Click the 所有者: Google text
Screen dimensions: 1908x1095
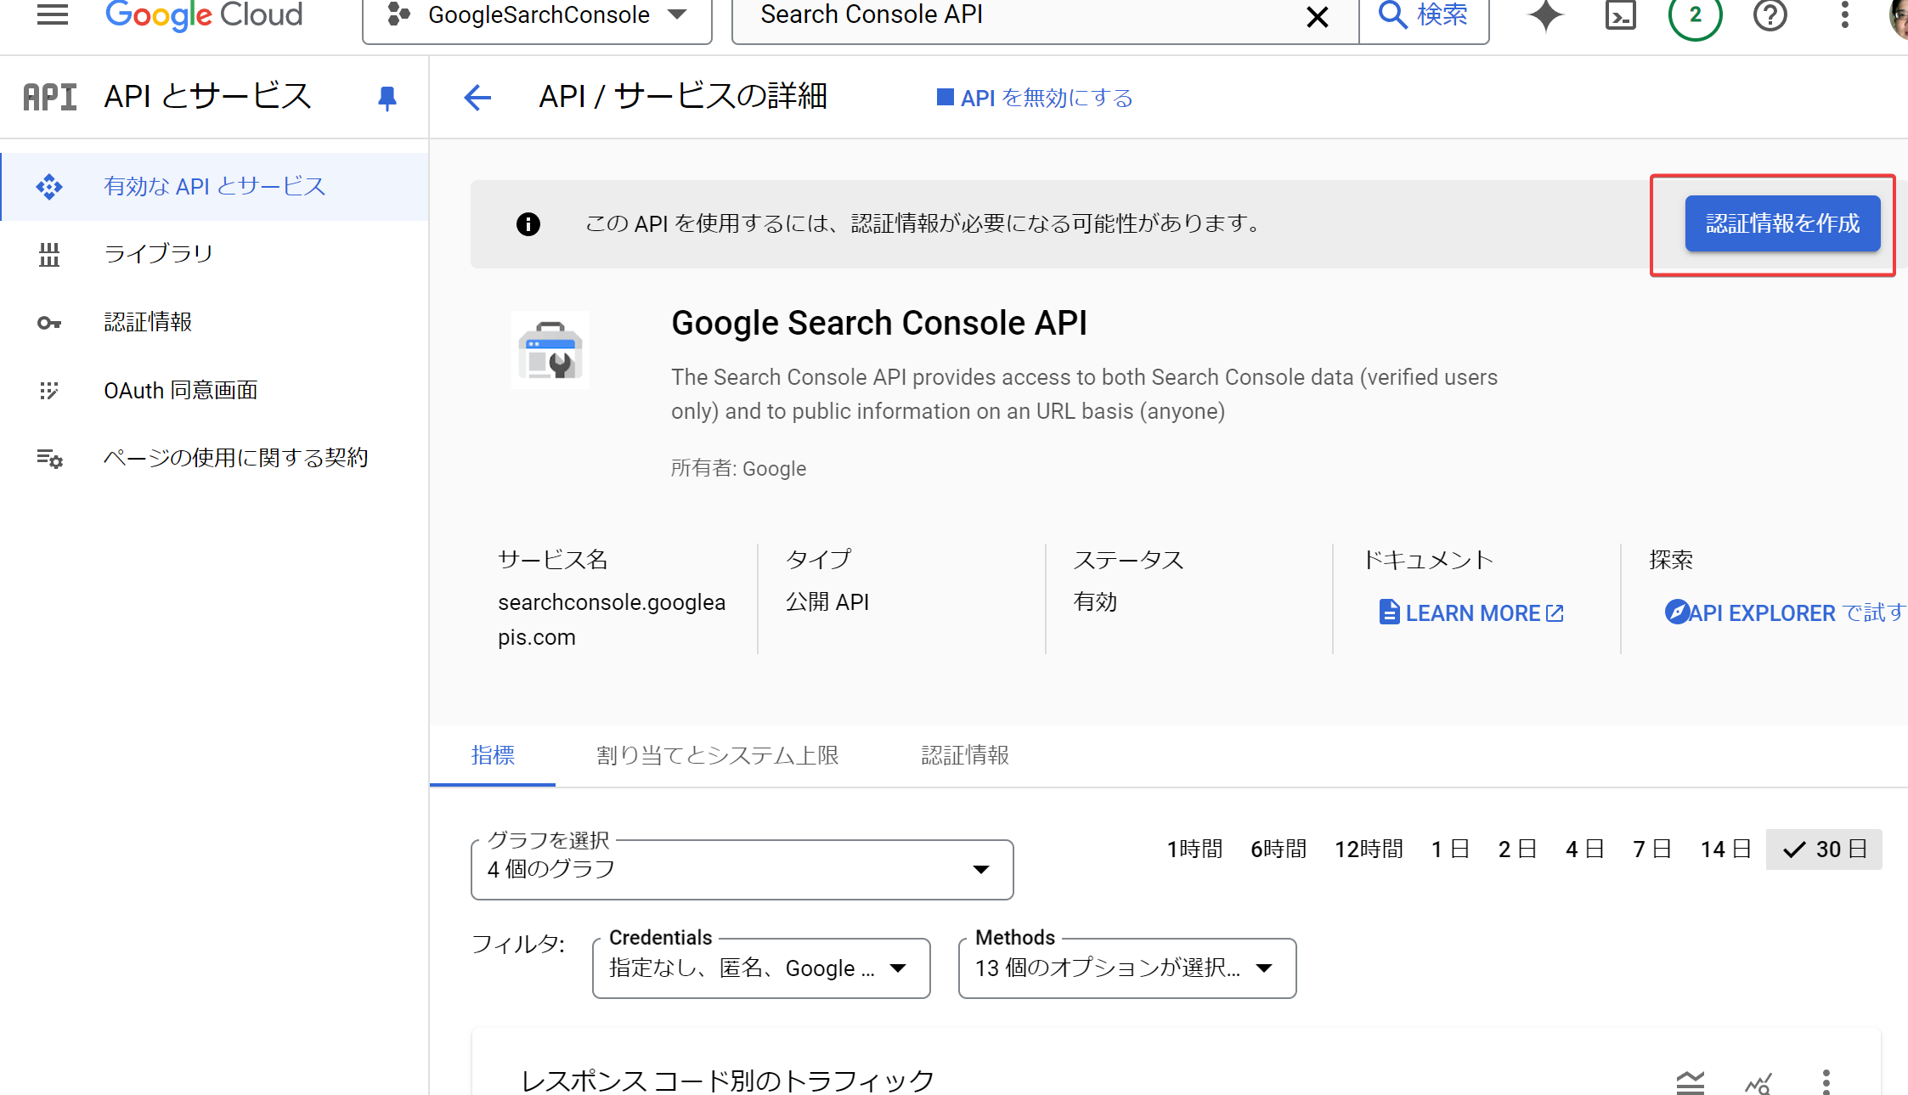pyautogui.click(x=738, y=468)
